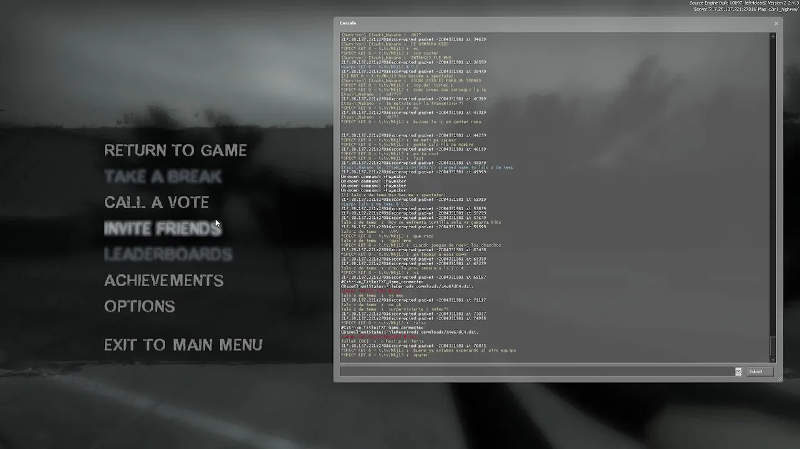
Task: Select "cuando juegan de nuevo los chanchos" line
Action: (421, 246)
